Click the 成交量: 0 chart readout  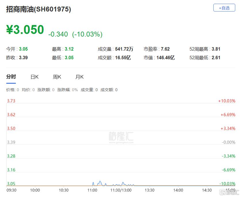pyautogui.click(x=89, y=90)
